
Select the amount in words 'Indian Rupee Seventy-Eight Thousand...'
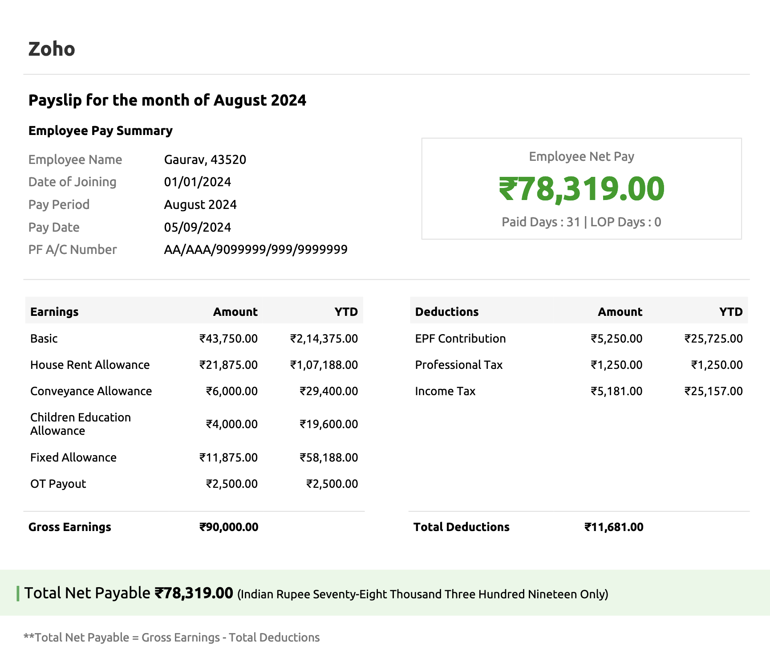tap(423, 594)
